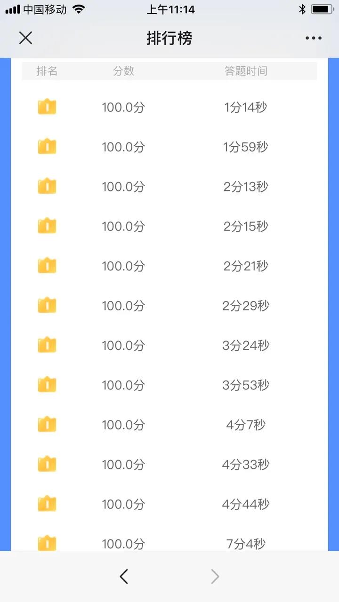Click rank badge icon for 4分7秒 row
The image size is (339, 602).
[x=47, y=424]
